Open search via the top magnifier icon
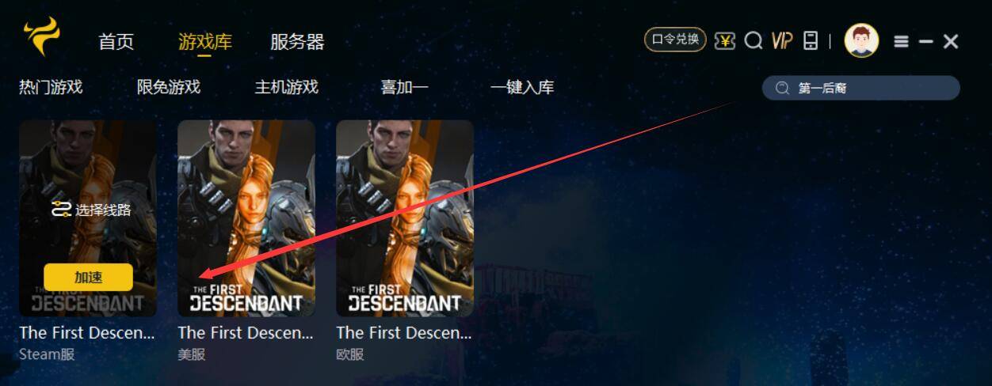This screenshot has width=992, height=386. [x=754, y=40]
